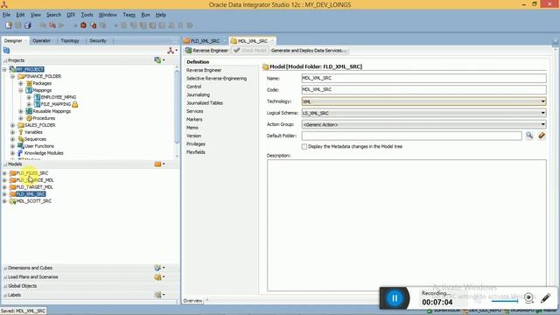Screen dimensions: 560x315
Task: Switch to the Operator tab
Action: tap(41, 41)
